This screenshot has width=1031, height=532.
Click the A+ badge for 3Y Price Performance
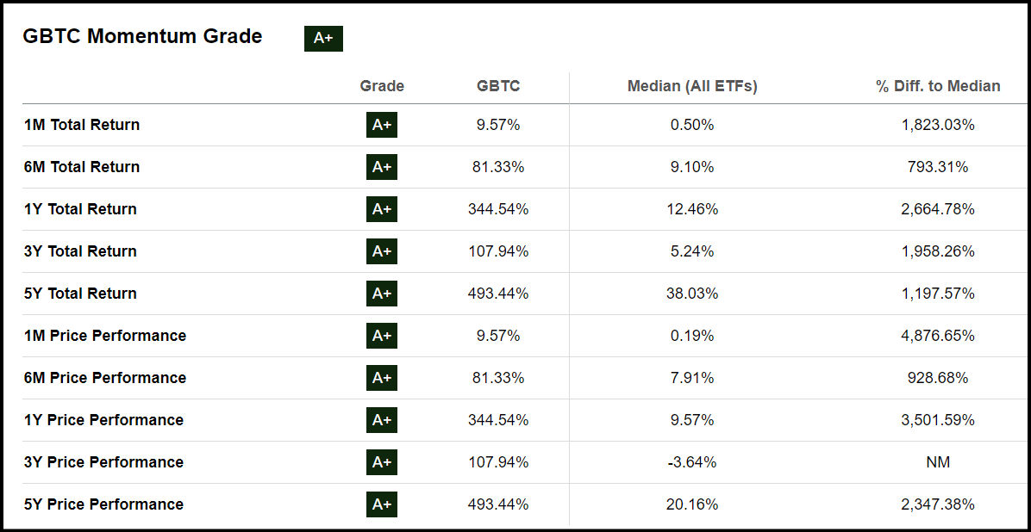point(382,462)
